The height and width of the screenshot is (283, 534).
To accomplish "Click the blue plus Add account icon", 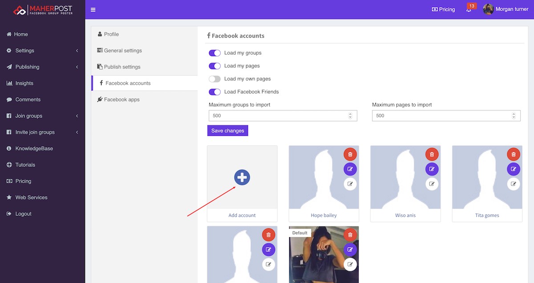I will [242, 177].
